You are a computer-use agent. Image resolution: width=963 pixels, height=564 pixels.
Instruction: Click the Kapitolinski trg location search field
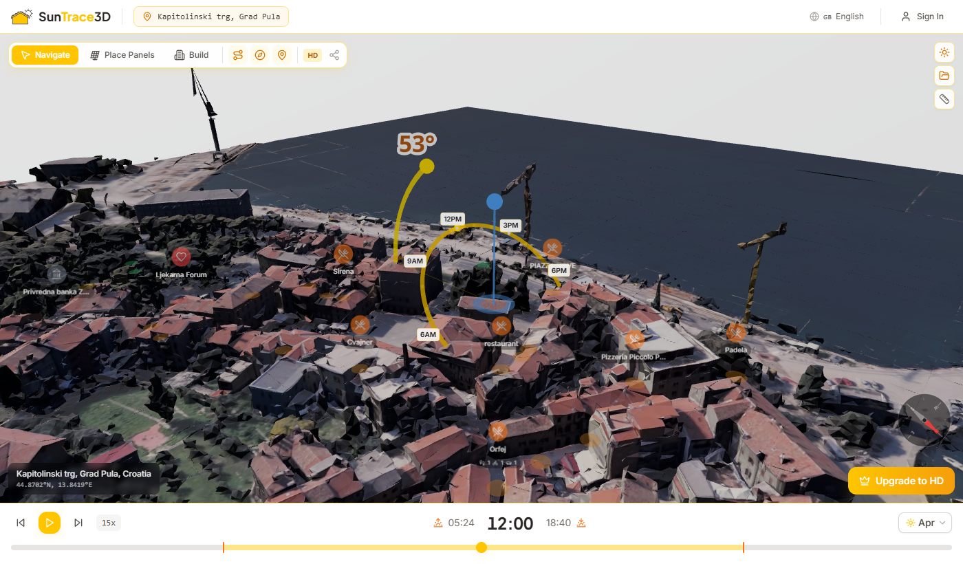(x=210, y=16)
